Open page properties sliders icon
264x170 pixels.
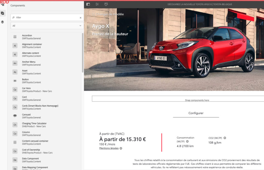[x=97, y=4]
